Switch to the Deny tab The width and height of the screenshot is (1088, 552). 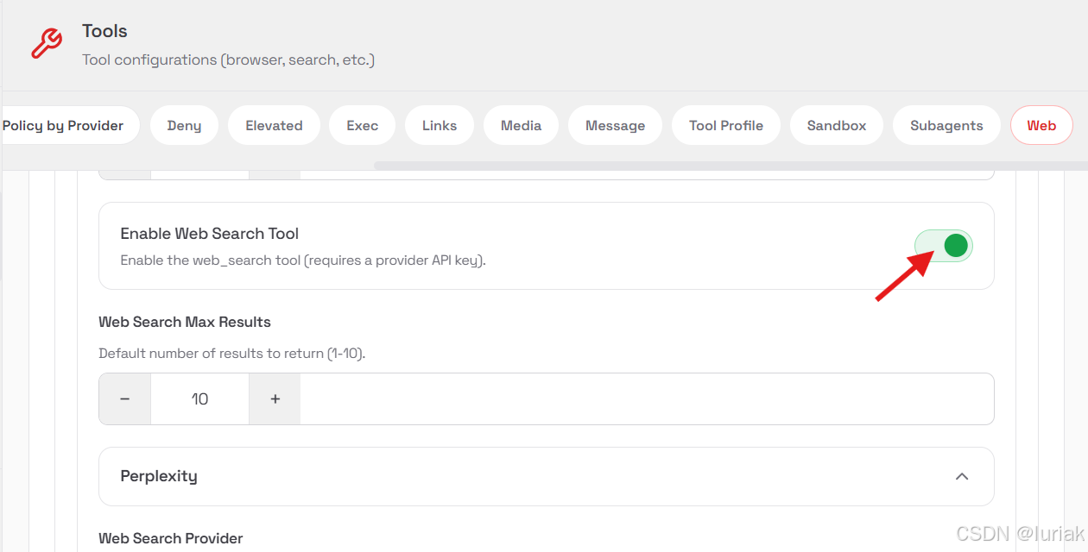tap(184, 126)
